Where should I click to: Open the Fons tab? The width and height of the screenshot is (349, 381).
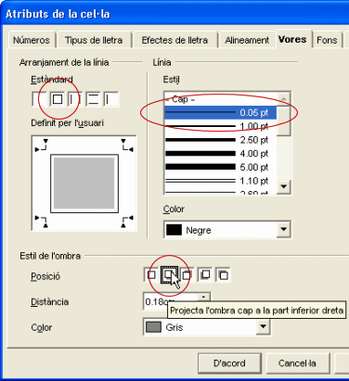tap(327, 40)
